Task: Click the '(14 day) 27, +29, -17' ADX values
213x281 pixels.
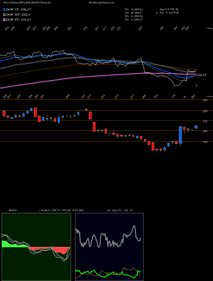Action: point(119,210)
